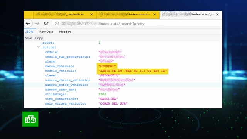Close the _cat/indices tab
This screenshot has height=139, width=247.
point(91,15)
